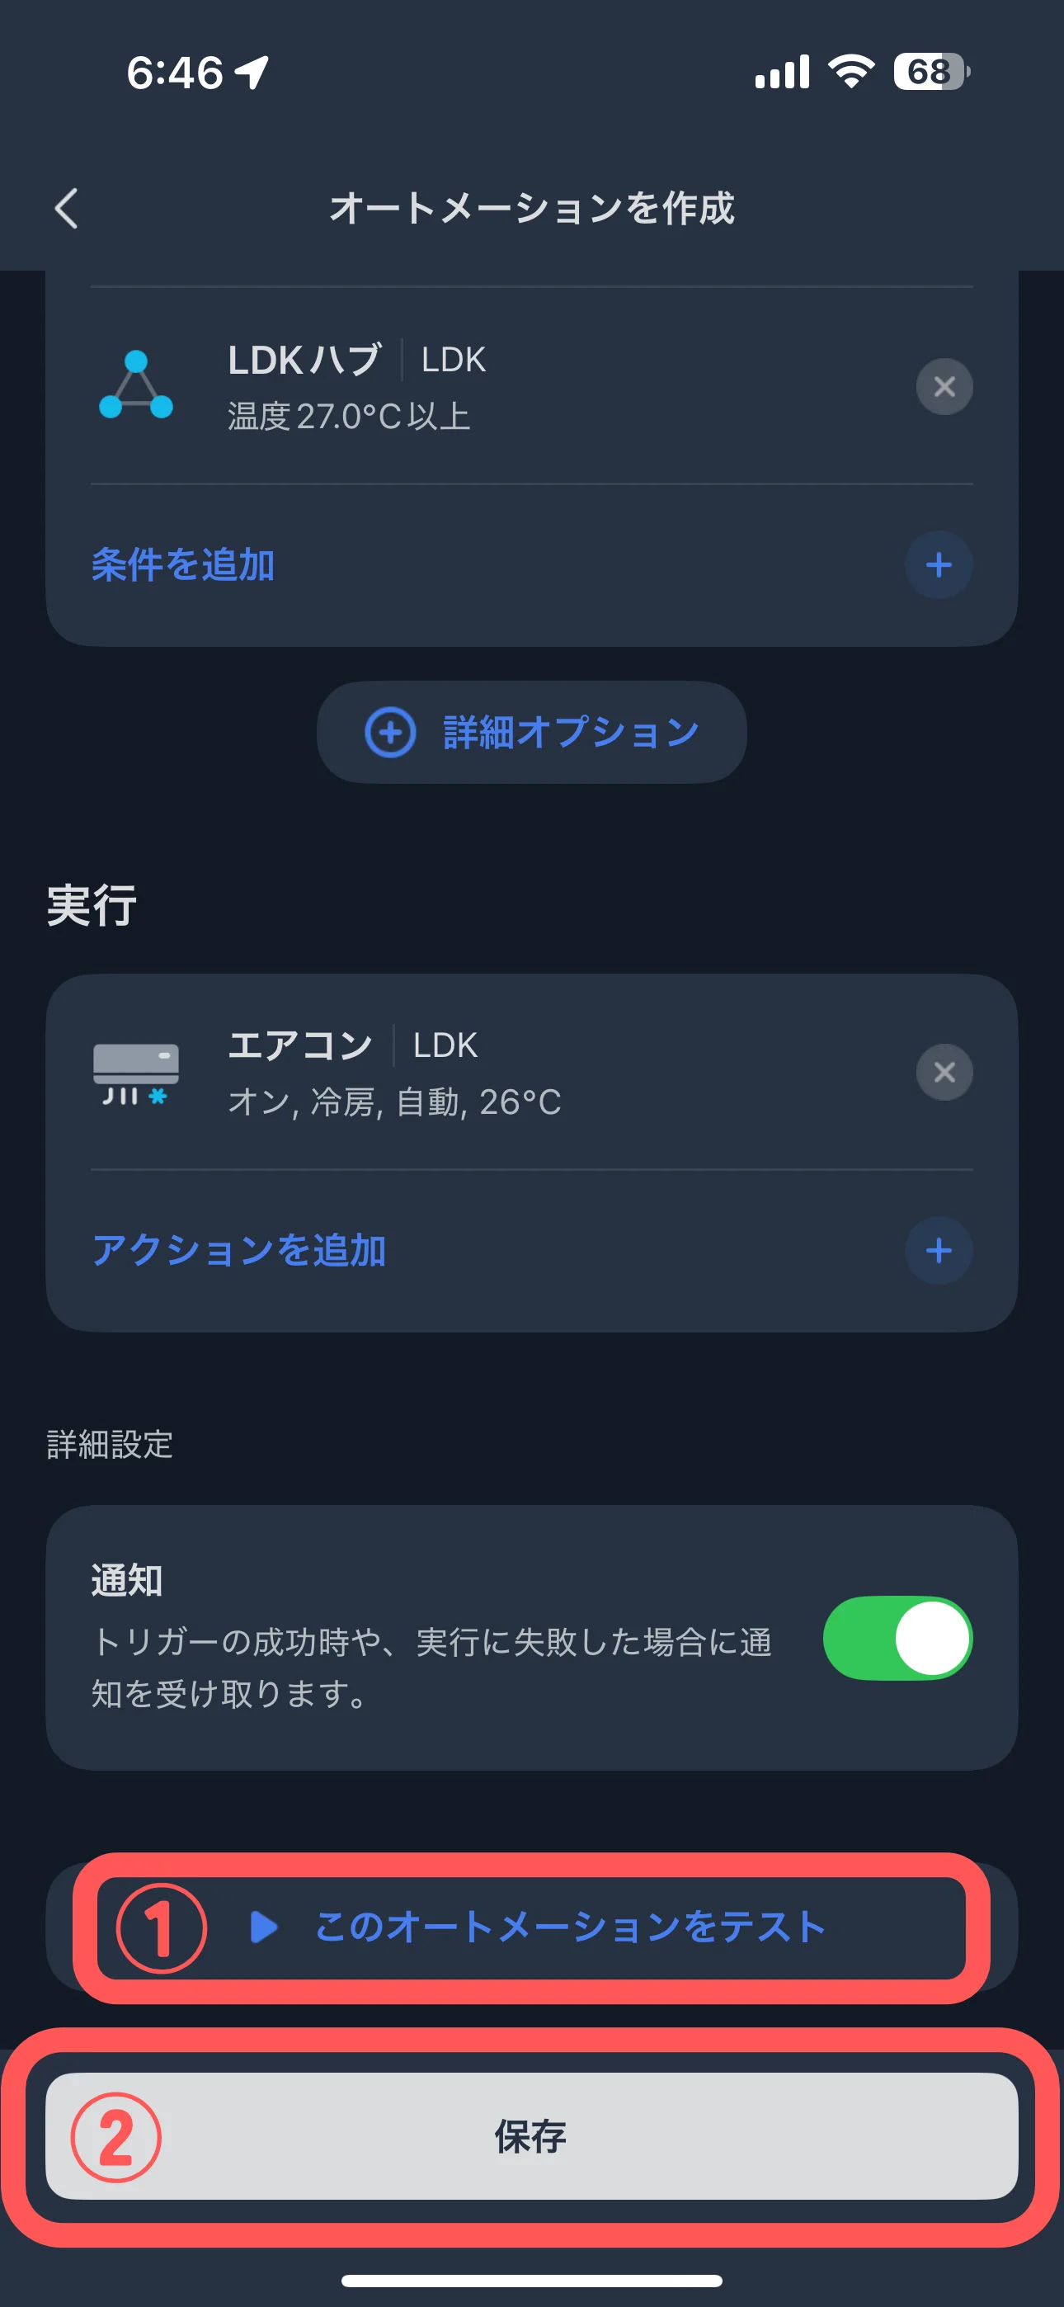Tap the 条件を追加 link
The height and width of the screenshot is (2307, 1064).
183,565
